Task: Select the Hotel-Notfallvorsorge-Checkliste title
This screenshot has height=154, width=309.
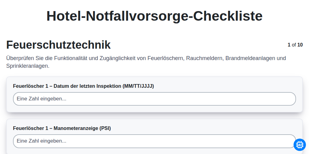Action: coord(154,16)
